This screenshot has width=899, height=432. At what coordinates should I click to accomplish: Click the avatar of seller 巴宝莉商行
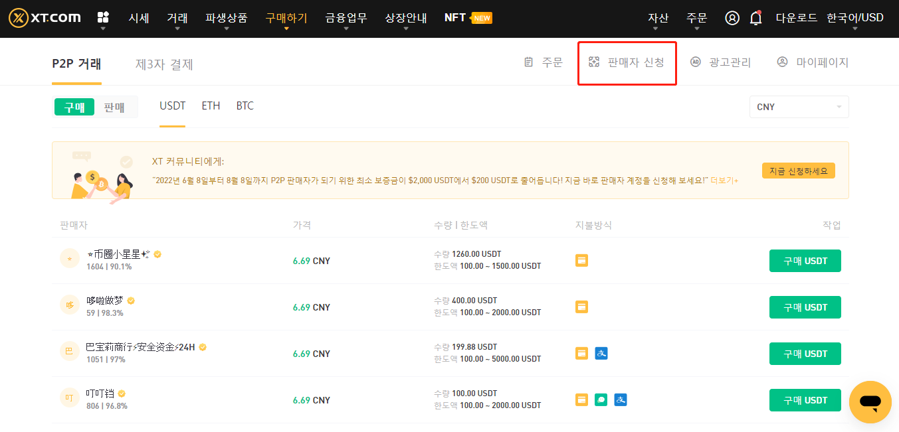(x=70, y=351)
